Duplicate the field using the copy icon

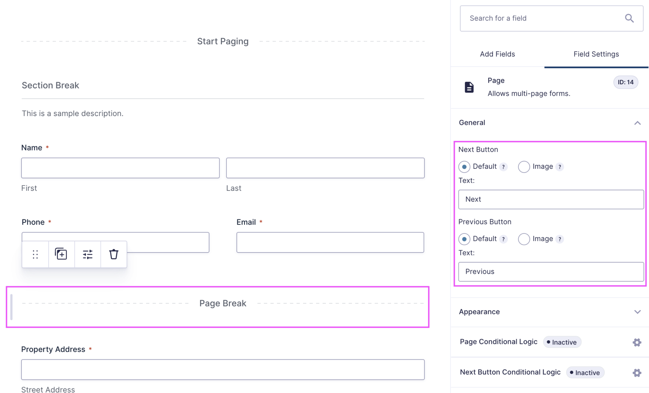(x=61, y=254)
